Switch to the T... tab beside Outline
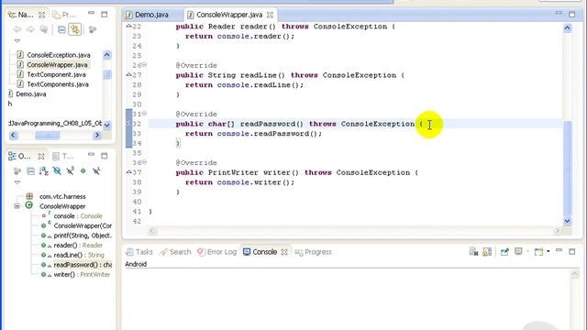Screen dimensions: 587x330 coord(63,156)
